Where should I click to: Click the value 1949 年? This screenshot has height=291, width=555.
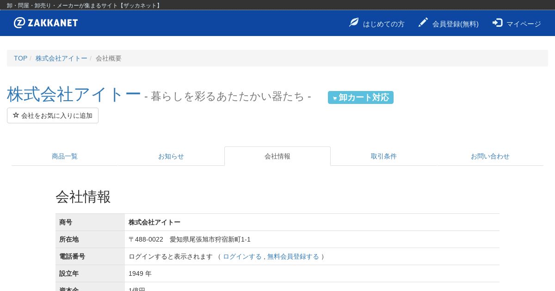click(140, 273)
